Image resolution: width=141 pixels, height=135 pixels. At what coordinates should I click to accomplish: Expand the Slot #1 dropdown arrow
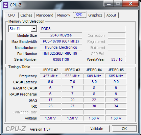click(x=34, y=29)
